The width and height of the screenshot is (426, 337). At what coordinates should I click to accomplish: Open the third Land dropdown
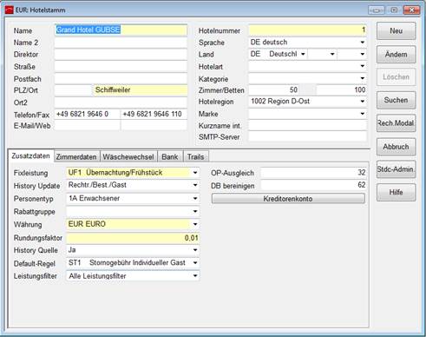point(362,54)
